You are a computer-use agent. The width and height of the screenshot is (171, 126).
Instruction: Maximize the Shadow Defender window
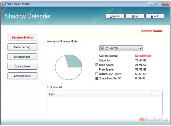[158, 4]
